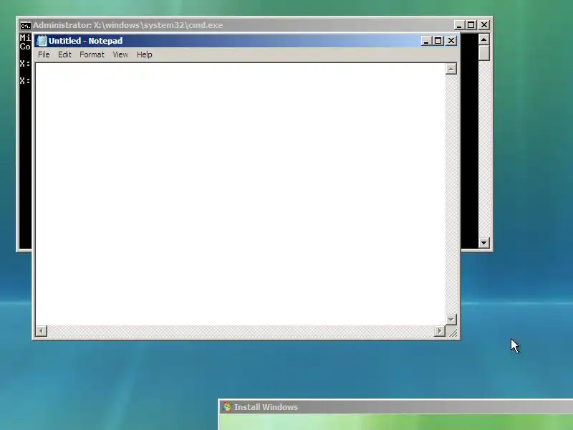Screen dimensions: 573x430
Task: Click Notepad horizontal scrollbar left arrow
Action: 42,331
